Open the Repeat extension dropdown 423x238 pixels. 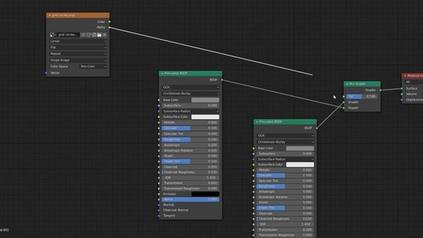click(x=78, y=54)
